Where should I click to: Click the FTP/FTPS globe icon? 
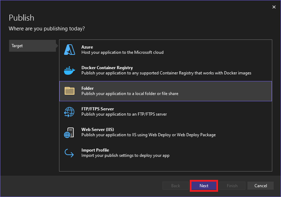[x=69, y=112]
